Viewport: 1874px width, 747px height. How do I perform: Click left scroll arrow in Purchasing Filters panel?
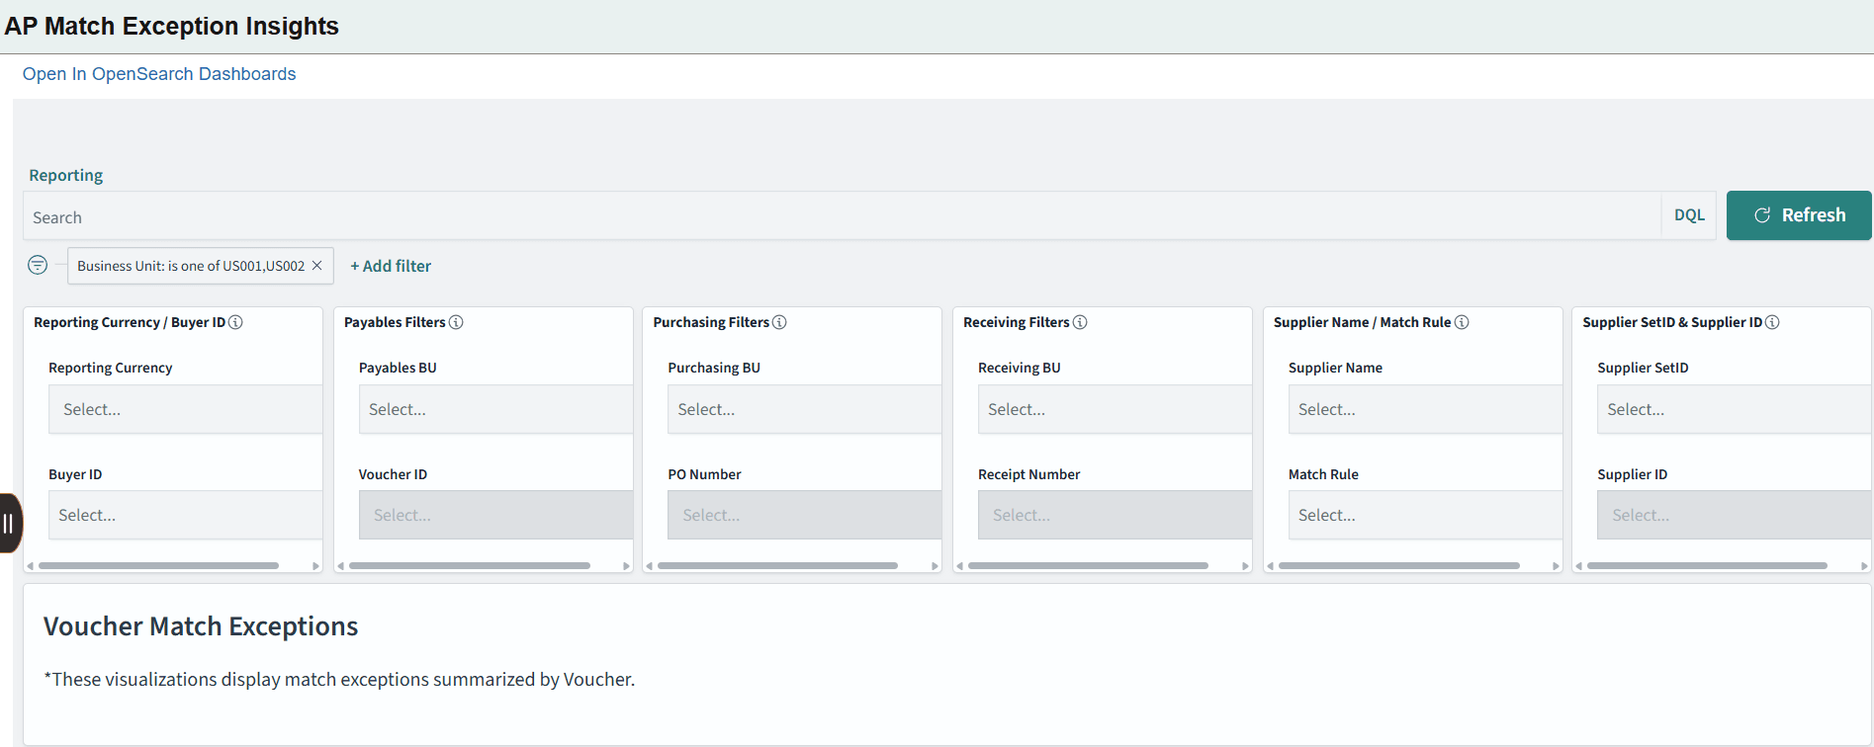tap(650, 566)
